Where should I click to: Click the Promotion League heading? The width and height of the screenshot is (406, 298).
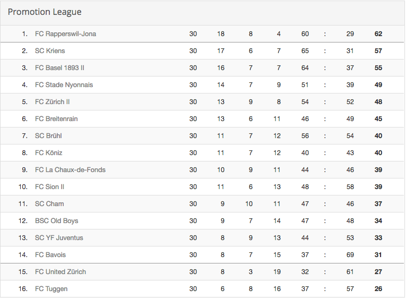(45, 12)
